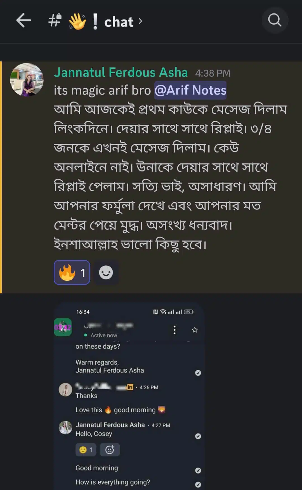Tap Jannatul Ferdous Asha's profile avatar

click(27, 80)
